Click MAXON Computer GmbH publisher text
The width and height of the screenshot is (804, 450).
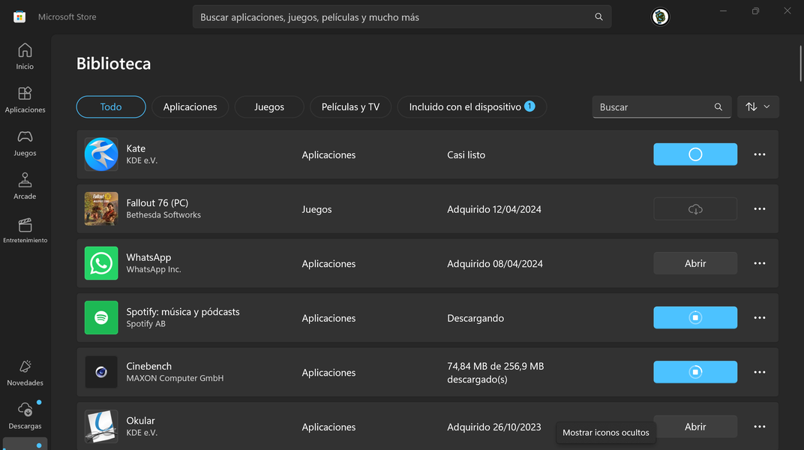coord(175,378)
